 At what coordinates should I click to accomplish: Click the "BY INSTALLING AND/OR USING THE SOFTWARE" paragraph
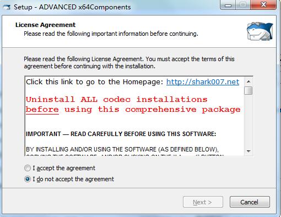122,149
